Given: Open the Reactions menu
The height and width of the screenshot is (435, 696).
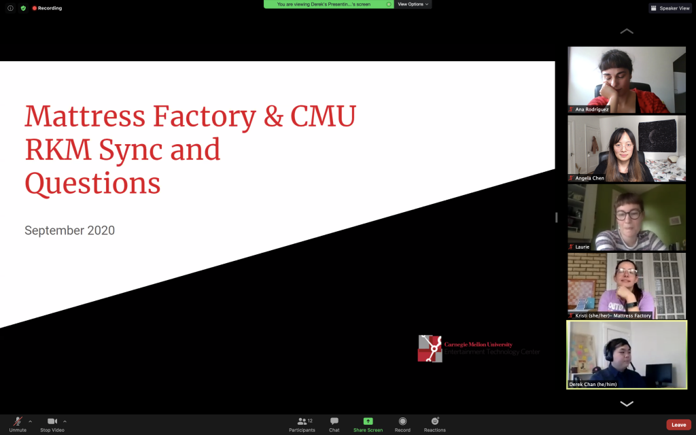Looking at the screenshot, I should point(434,424).
